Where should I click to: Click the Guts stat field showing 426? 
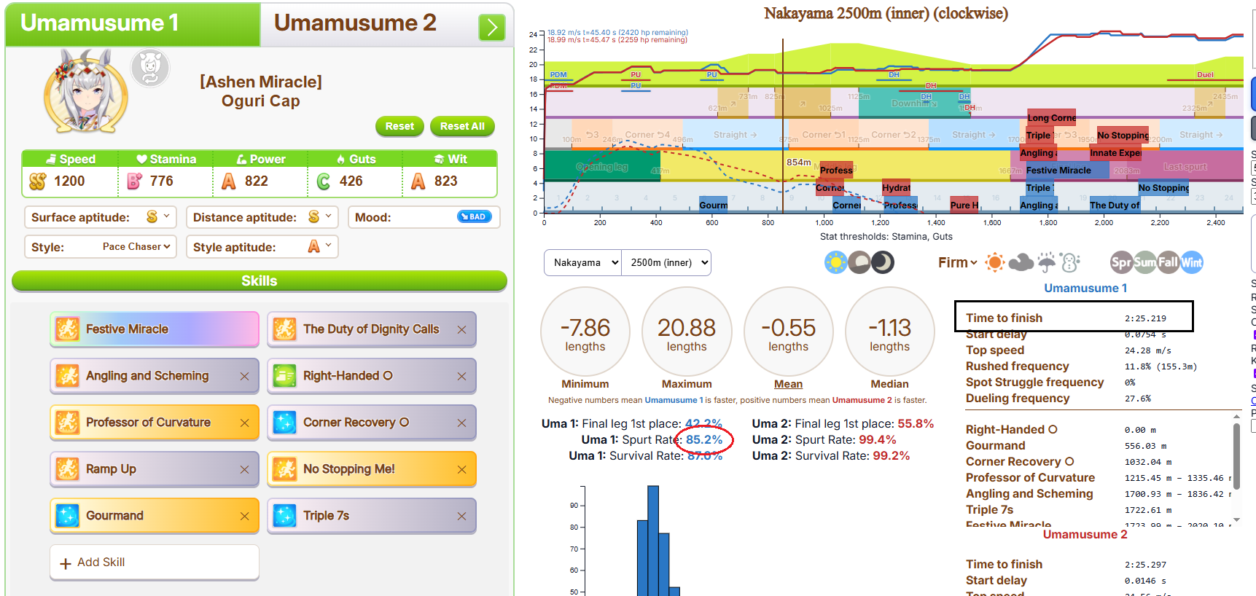coord(355,181)
